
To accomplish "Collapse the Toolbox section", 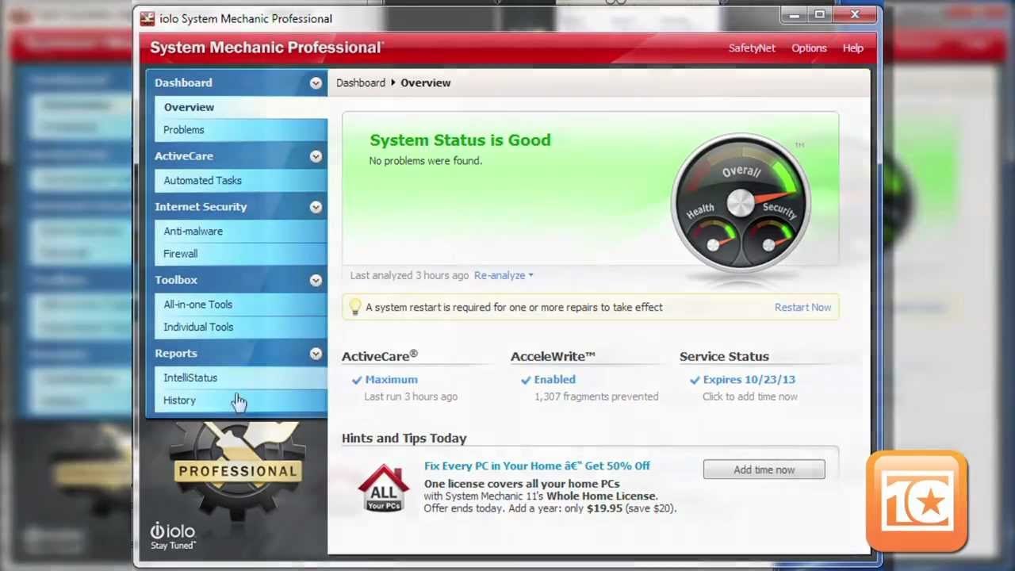I will click(316, 280).
